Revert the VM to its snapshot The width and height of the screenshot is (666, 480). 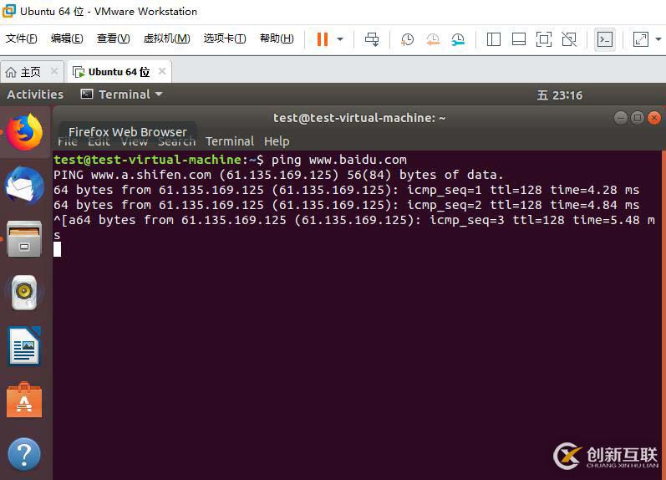tap(433, 39)
